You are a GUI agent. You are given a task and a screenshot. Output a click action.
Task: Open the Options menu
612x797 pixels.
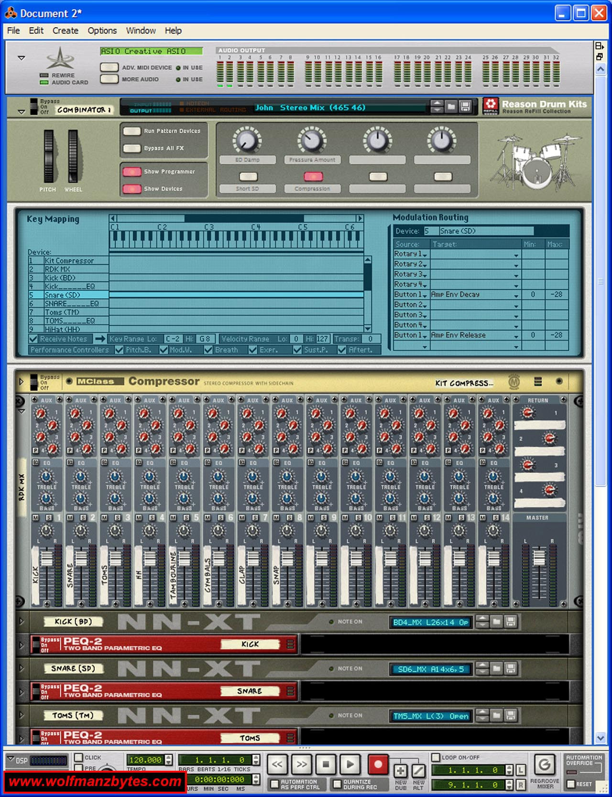[102, 31]
